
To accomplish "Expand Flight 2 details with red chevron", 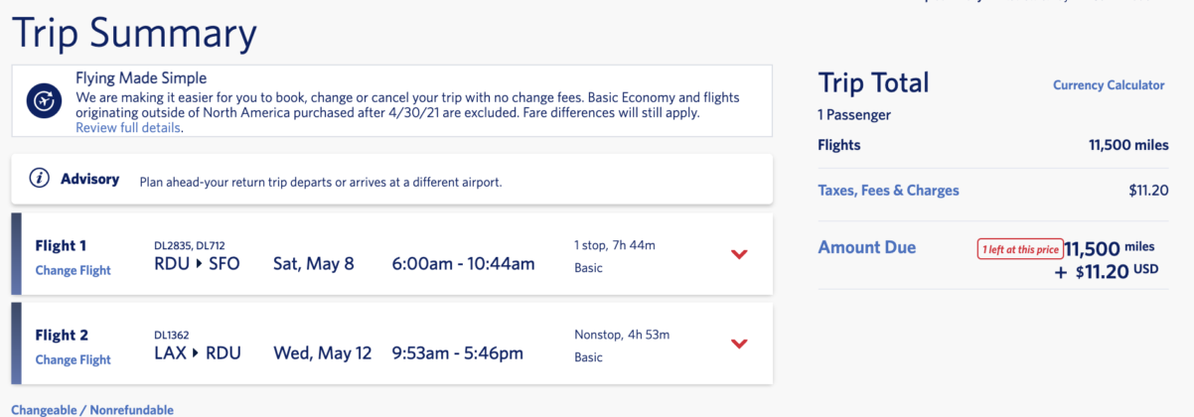I will [738, 344].
